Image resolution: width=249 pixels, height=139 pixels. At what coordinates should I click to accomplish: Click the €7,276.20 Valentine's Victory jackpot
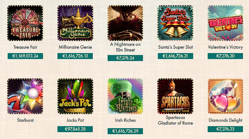(225, 56)
